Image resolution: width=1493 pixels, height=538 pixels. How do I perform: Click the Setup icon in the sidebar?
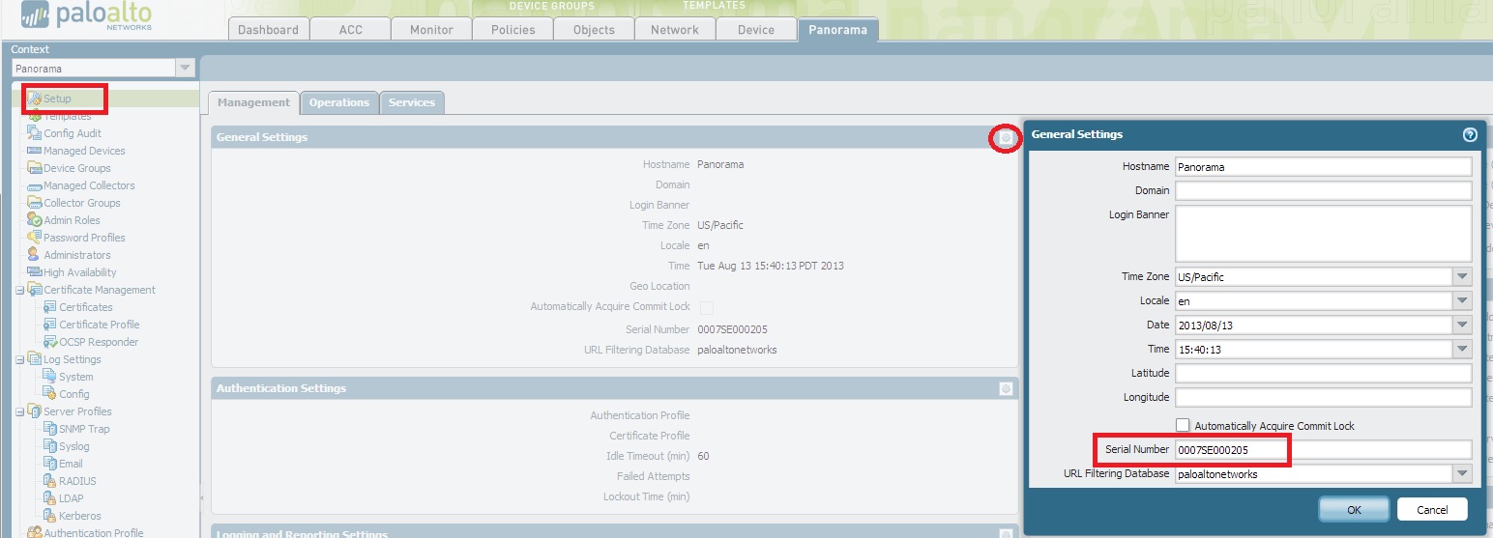point(35,99)
